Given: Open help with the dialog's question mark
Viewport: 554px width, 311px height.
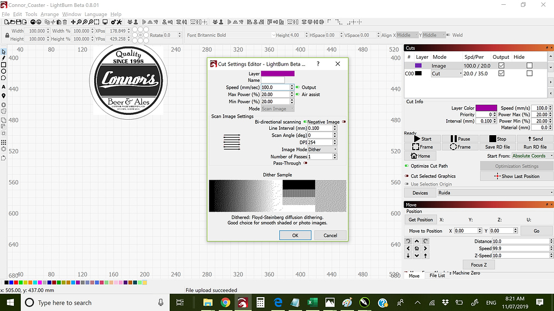Looking at the screenshot, I should [318, 64].
